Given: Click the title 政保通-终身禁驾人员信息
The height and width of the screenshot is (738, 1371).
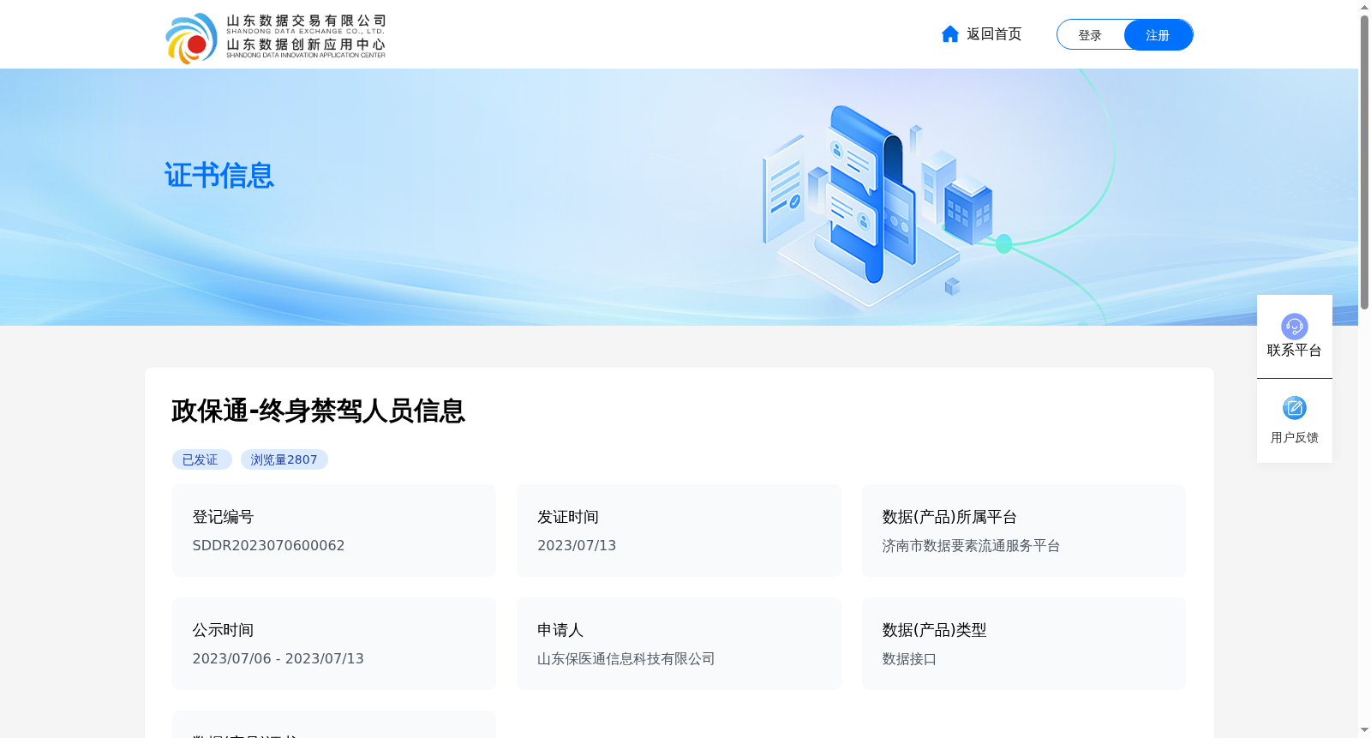Looking at the screenshot, I should 318,411.
